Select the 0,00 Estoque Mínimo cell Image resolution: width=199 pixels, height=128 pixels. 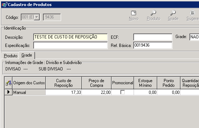(145, 92)
